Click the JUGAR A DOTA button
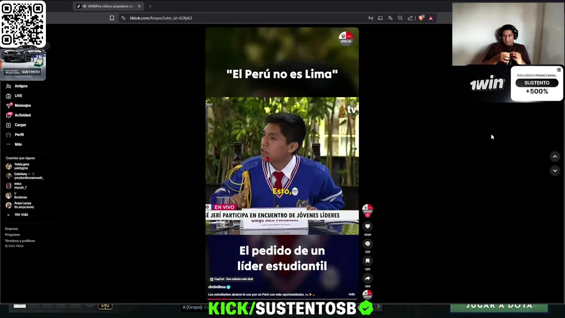 click(499, 306)
